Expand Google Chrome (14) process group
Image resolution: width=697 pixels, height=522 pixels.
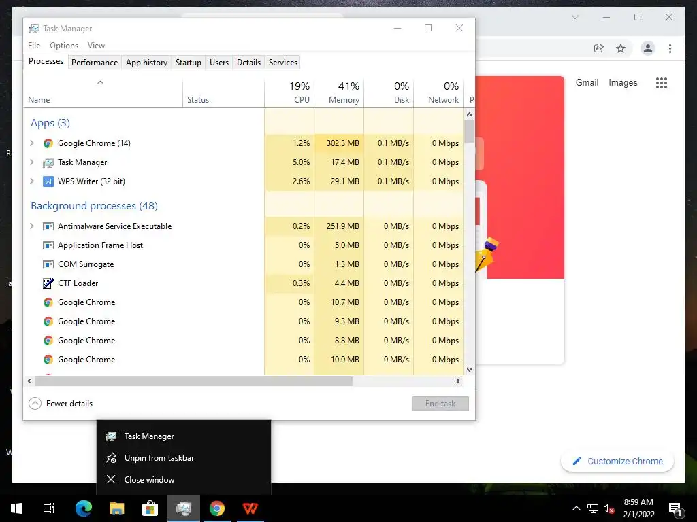[31, 143]
